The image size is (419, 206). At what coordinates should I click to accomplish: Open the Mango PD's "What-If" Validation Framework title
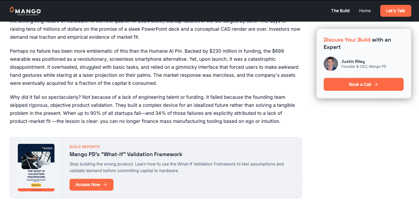tap(126, 154)
